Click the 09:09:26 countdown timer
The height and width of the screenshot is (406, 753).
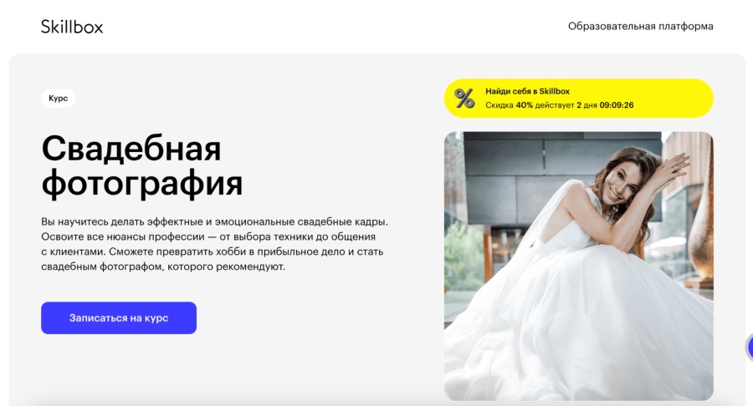(x=617, y=105)
